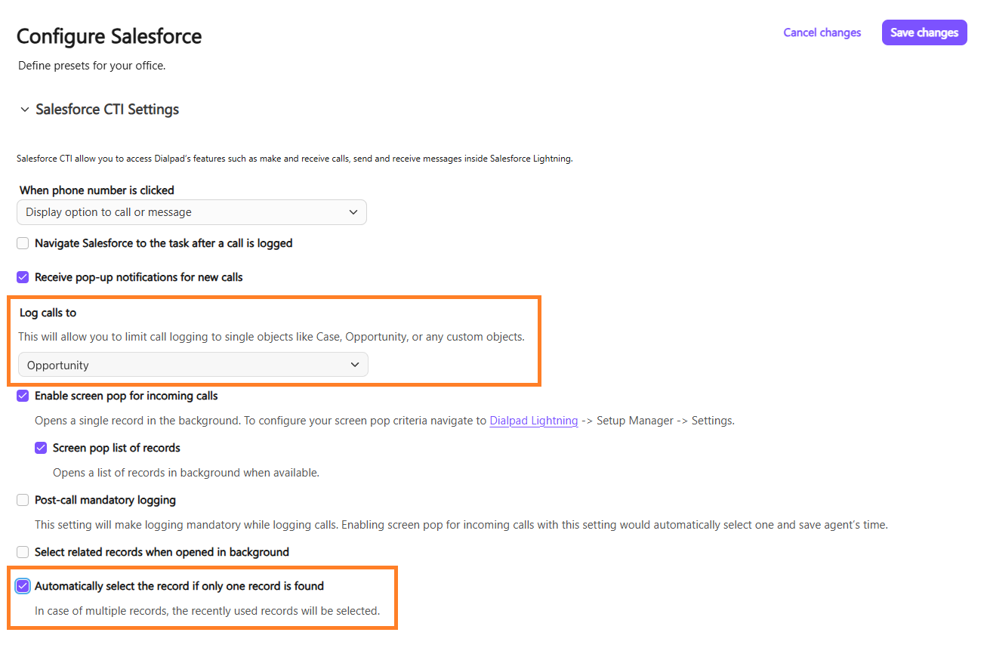Collapse the Salesforce CTI Settings section chevron
This screenshot has height=654, width=987.
25,110
